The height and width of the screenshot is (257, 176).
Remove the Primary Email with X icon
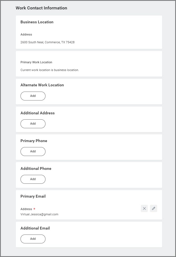point(144,208)
